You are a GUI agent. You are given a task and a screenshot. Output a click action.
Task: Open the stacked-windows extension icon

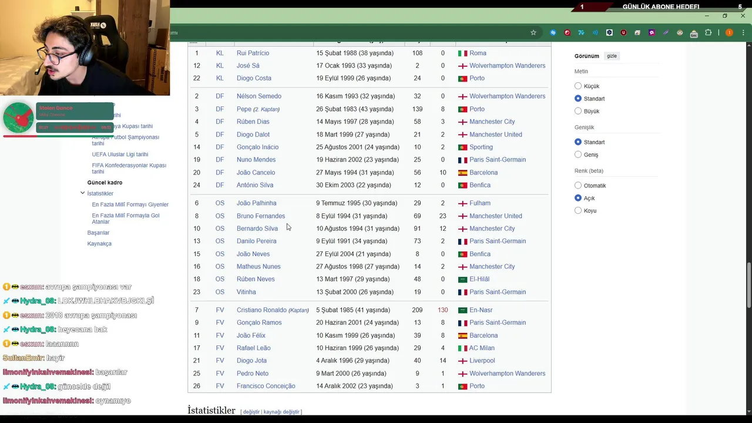tap(637, 33)
